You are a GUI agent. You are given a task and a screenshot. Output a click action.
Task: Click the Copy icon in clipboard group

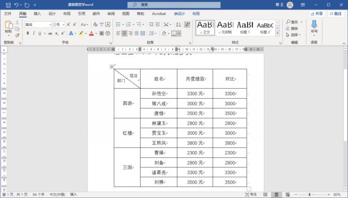17,29
